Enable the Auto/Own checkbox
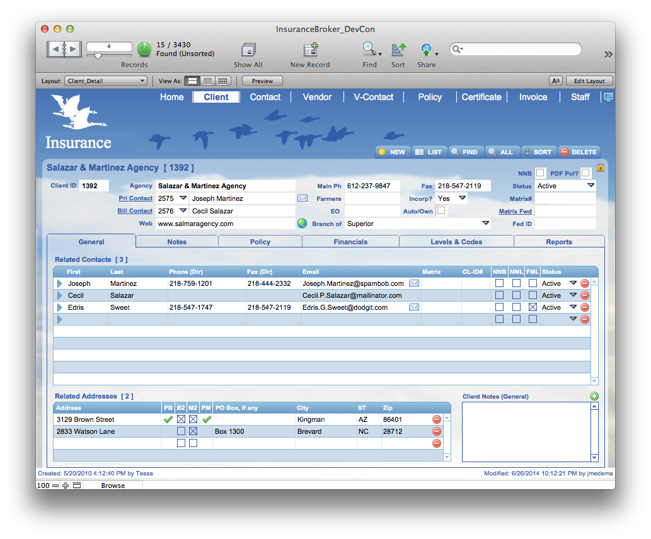Screen dimensions: 651x539 [x=441, y=211]
